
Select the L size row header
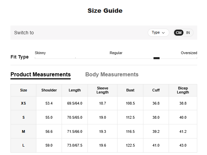point(24,145)
